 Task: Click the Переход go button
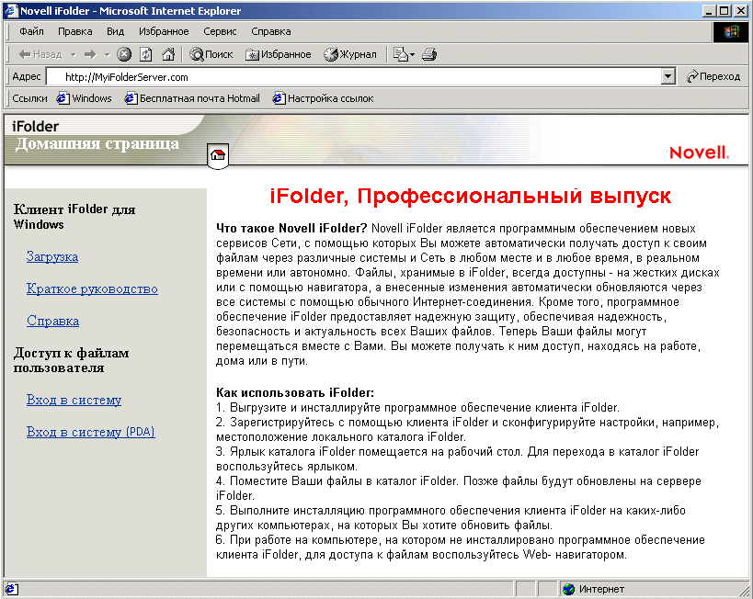713,76
